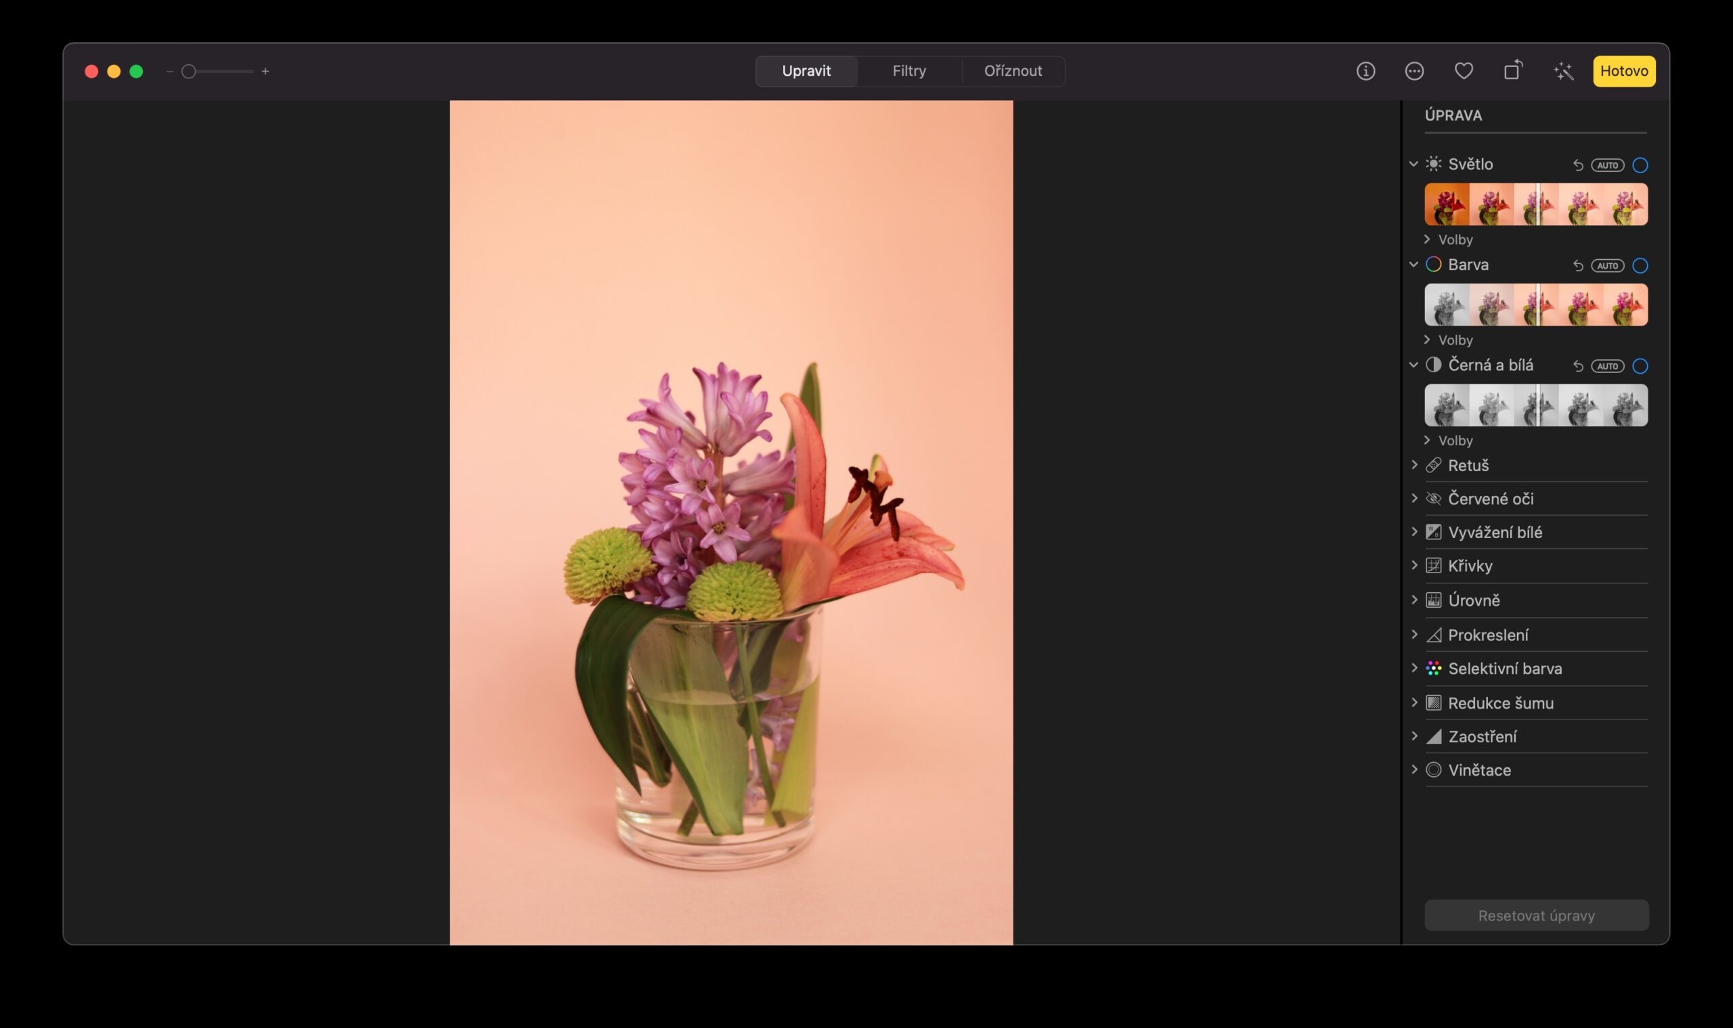1733x1028 pixels.
Task: Expand Volby under Černá a bílá
Action: [1453, 440]
